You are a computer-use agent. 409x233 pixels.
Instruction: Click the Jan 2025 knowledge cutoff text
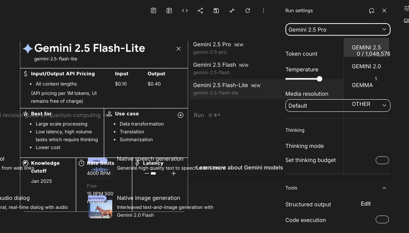click(42, 181)
